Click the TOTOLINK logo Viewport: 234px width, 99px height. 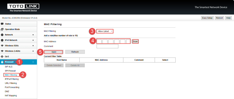pyautogui.click(x=23, y=8)
